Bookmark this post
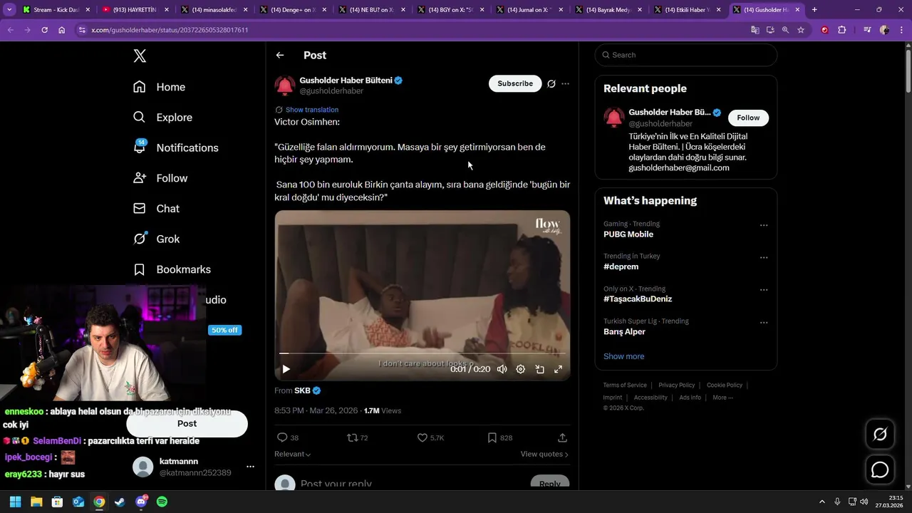This screenshot has width=912, height=513. pyautogui.click(x=492, y=437)
